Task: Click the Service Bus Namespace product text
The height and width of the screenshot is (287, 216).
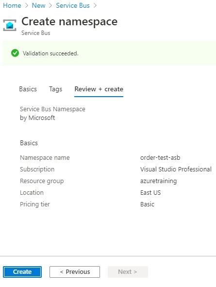Action: coord(53,109)
